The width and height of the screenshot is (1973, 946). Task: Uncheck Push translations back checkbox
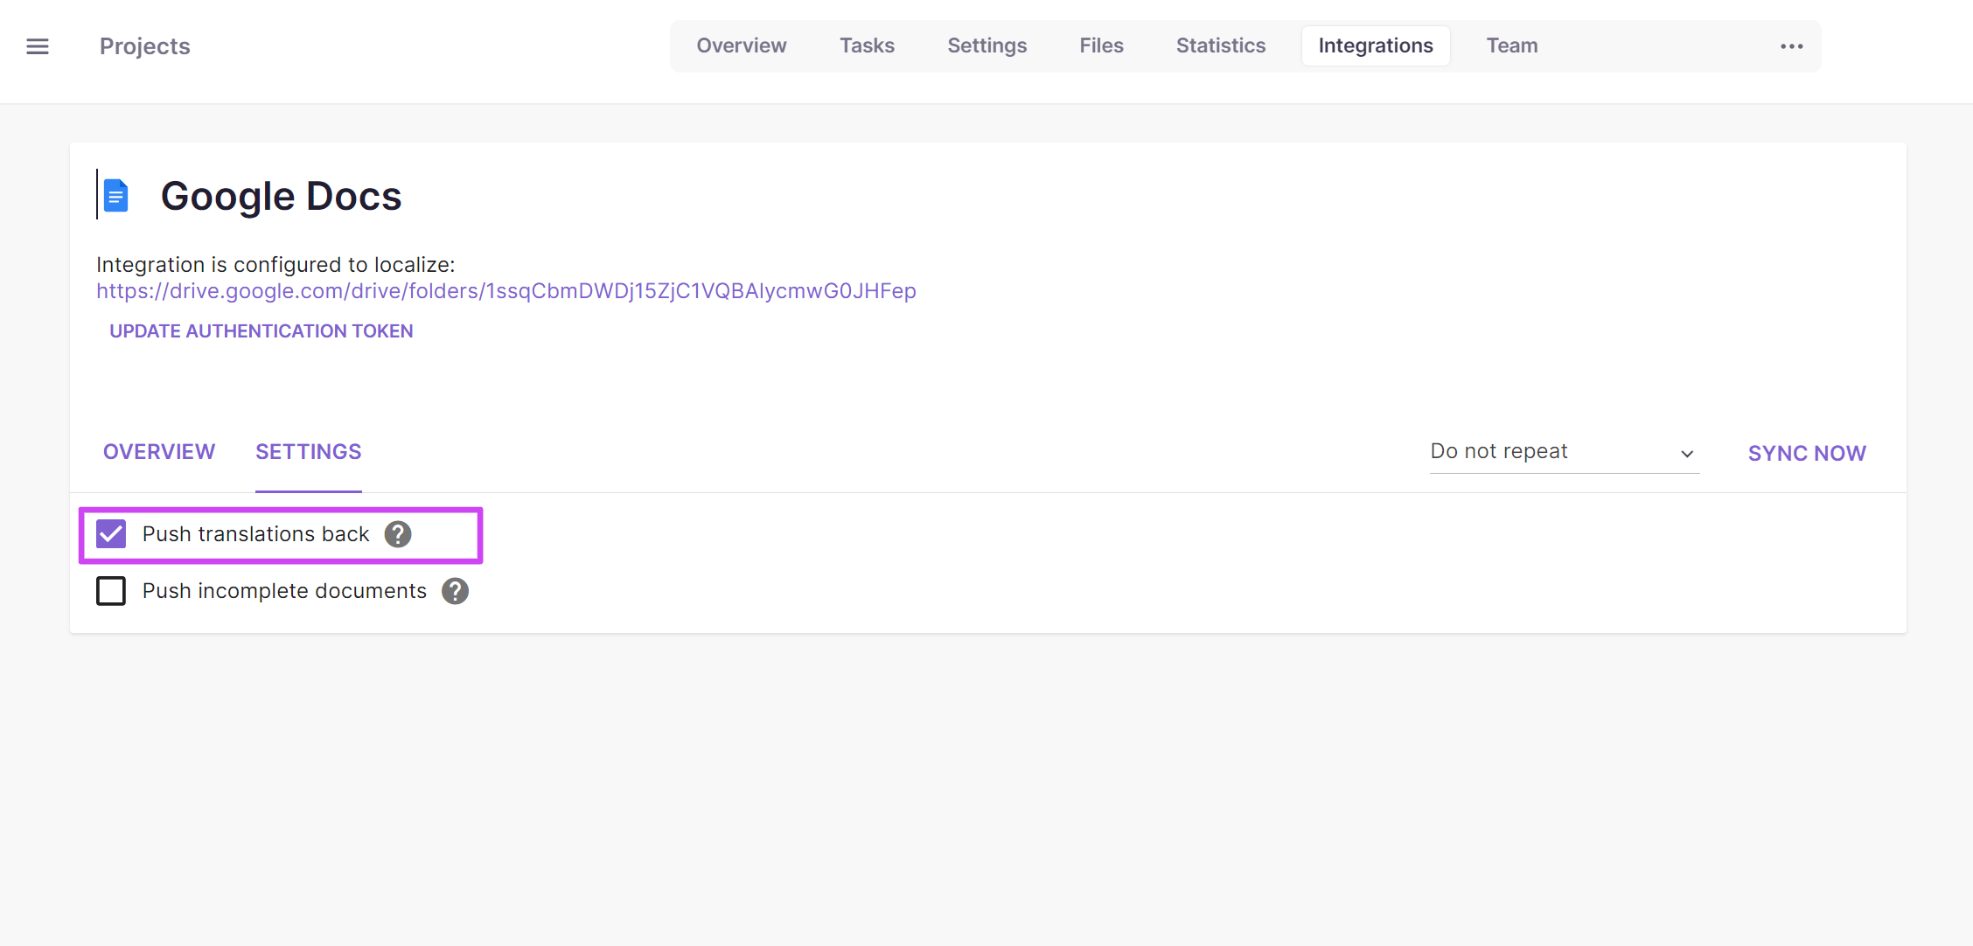pos(111,534)
